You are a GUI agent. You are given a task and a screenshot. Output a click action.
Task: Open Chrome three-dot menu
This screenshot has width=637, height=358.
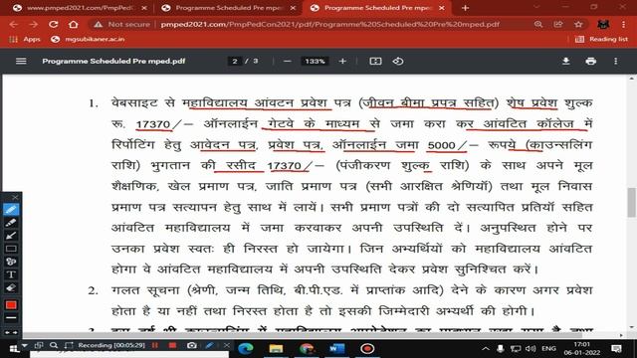(624, 24)
